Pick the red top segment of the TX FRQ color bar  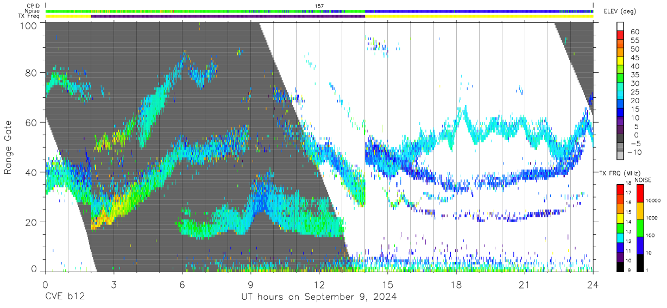coord(620,189)
